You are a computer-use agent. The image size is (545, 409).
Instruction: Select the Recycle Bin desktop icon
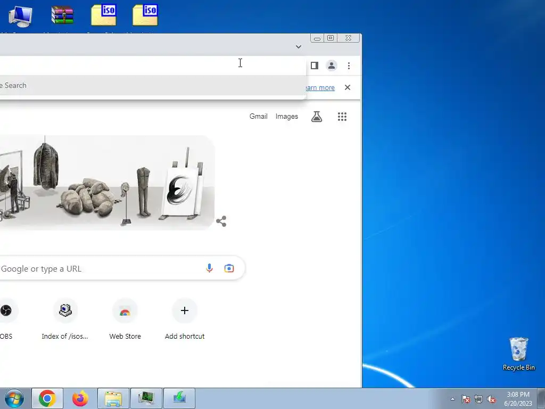518,354
